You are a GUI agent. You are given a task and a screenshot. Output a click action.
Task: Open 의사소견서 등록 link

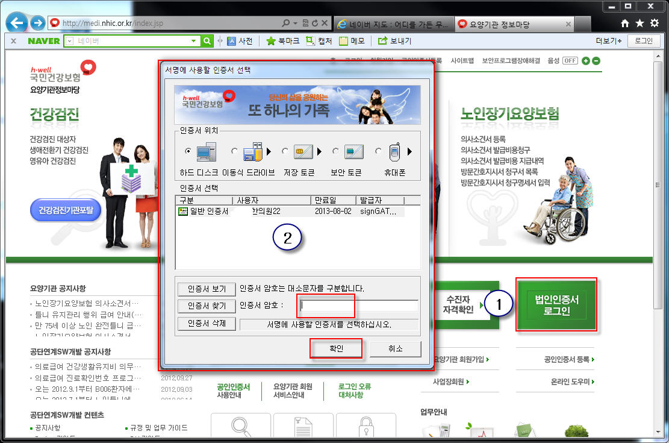click(x=483, y=139)
